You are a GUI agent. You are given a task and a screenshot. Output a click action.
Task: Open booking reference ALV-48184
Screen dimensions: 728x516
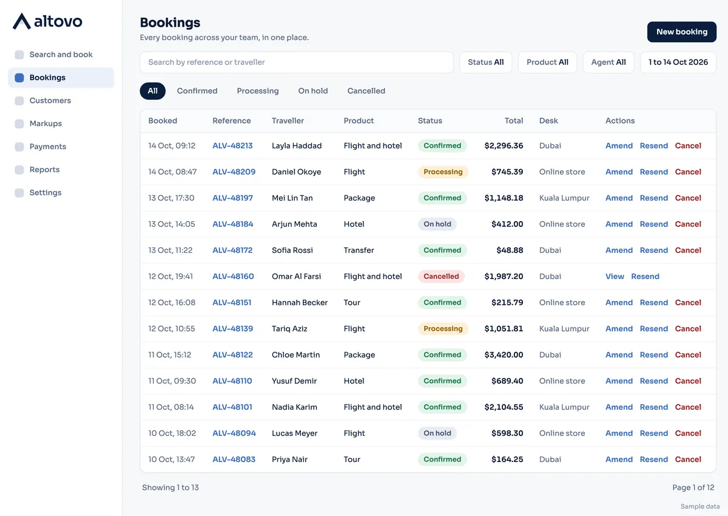pos(233,224)
